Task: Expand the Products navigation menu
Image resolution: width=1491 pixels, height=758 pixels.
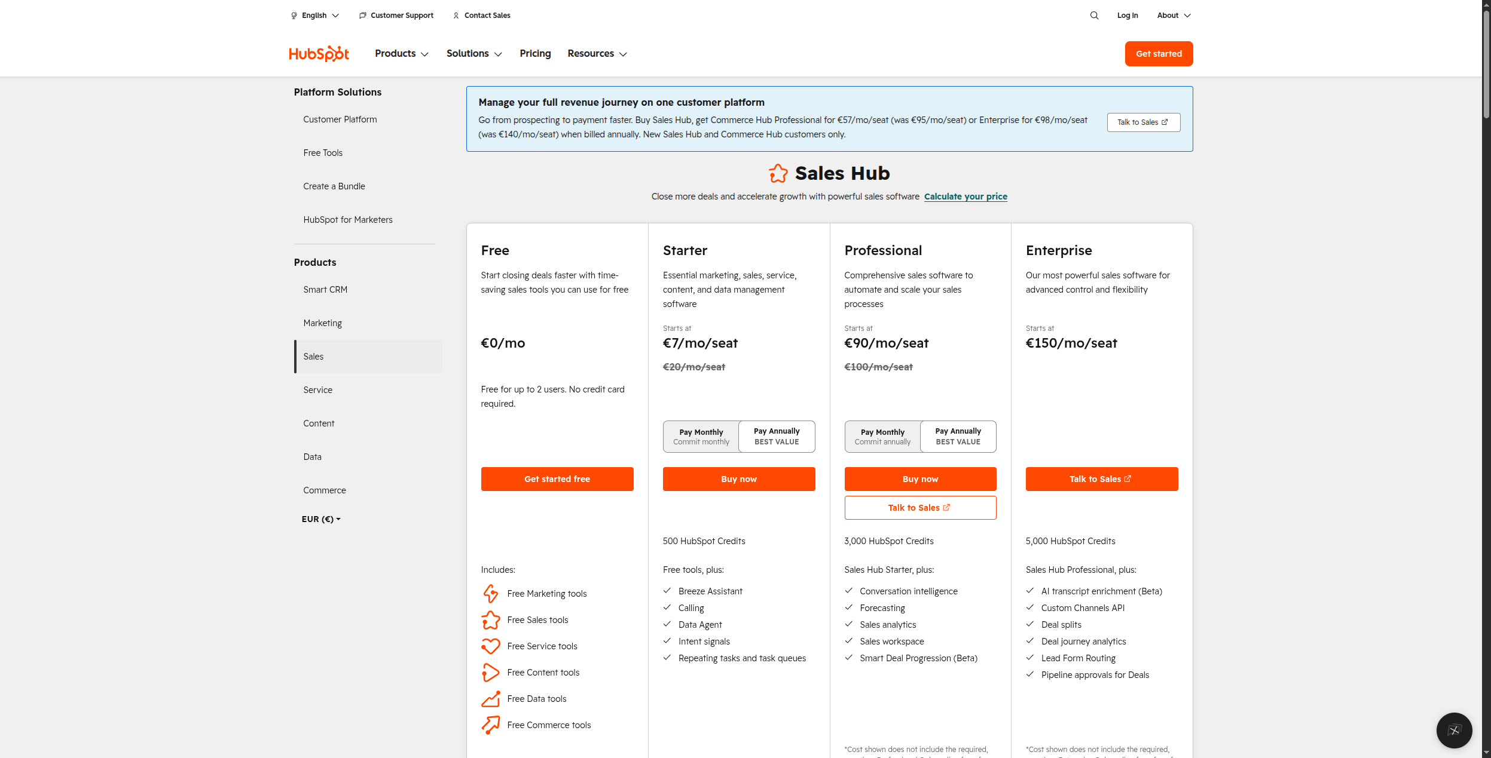Action: click(402, 54)
